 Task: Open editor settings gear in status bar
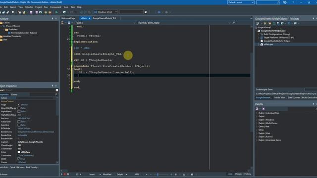click(x=192, y=175)
